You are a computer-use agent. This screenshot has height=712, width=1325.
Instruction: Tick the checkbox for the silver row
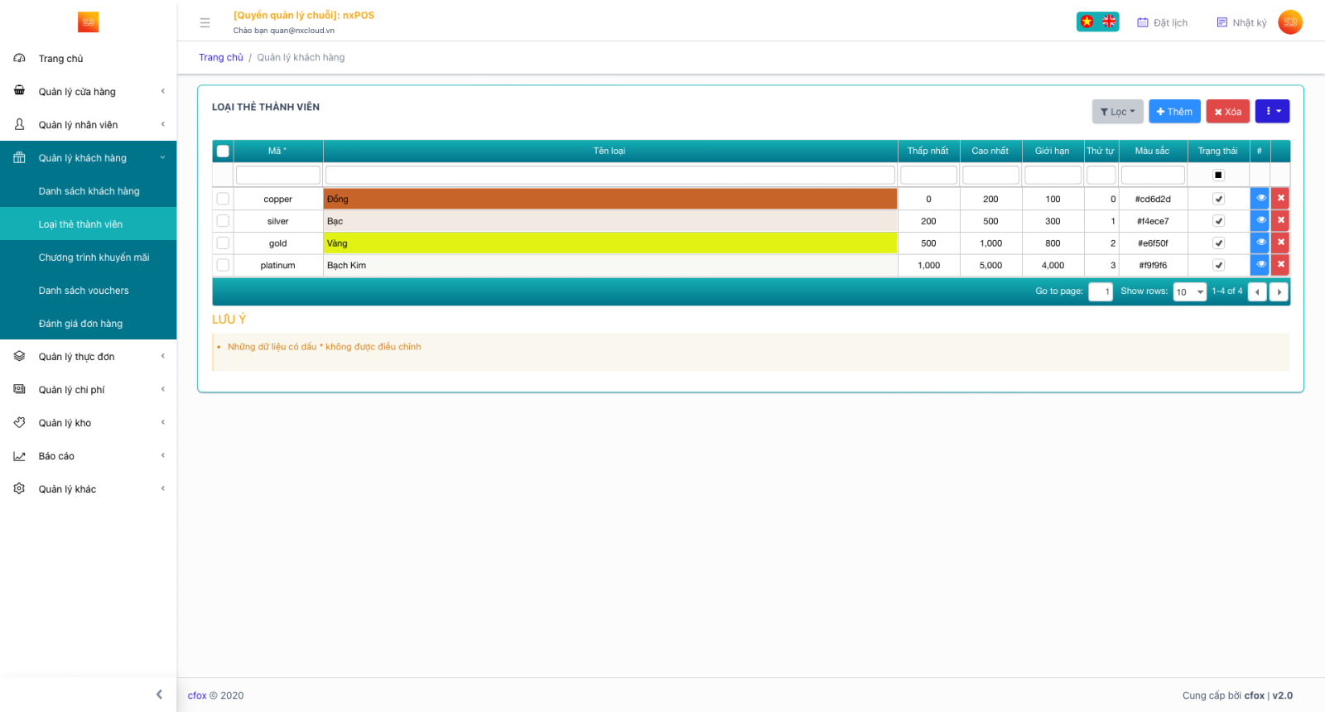[x=223, y=221]
